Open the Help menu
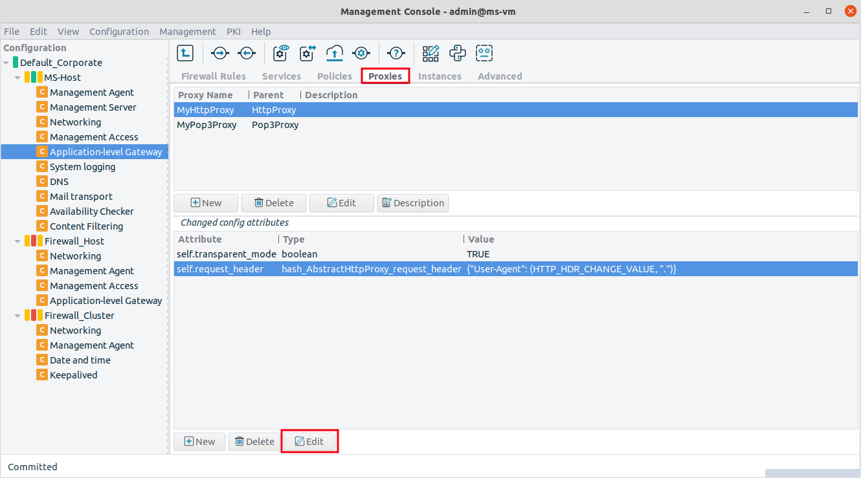Image resolution: width=861 pixels, height=478 pixels. pos(261,32)
